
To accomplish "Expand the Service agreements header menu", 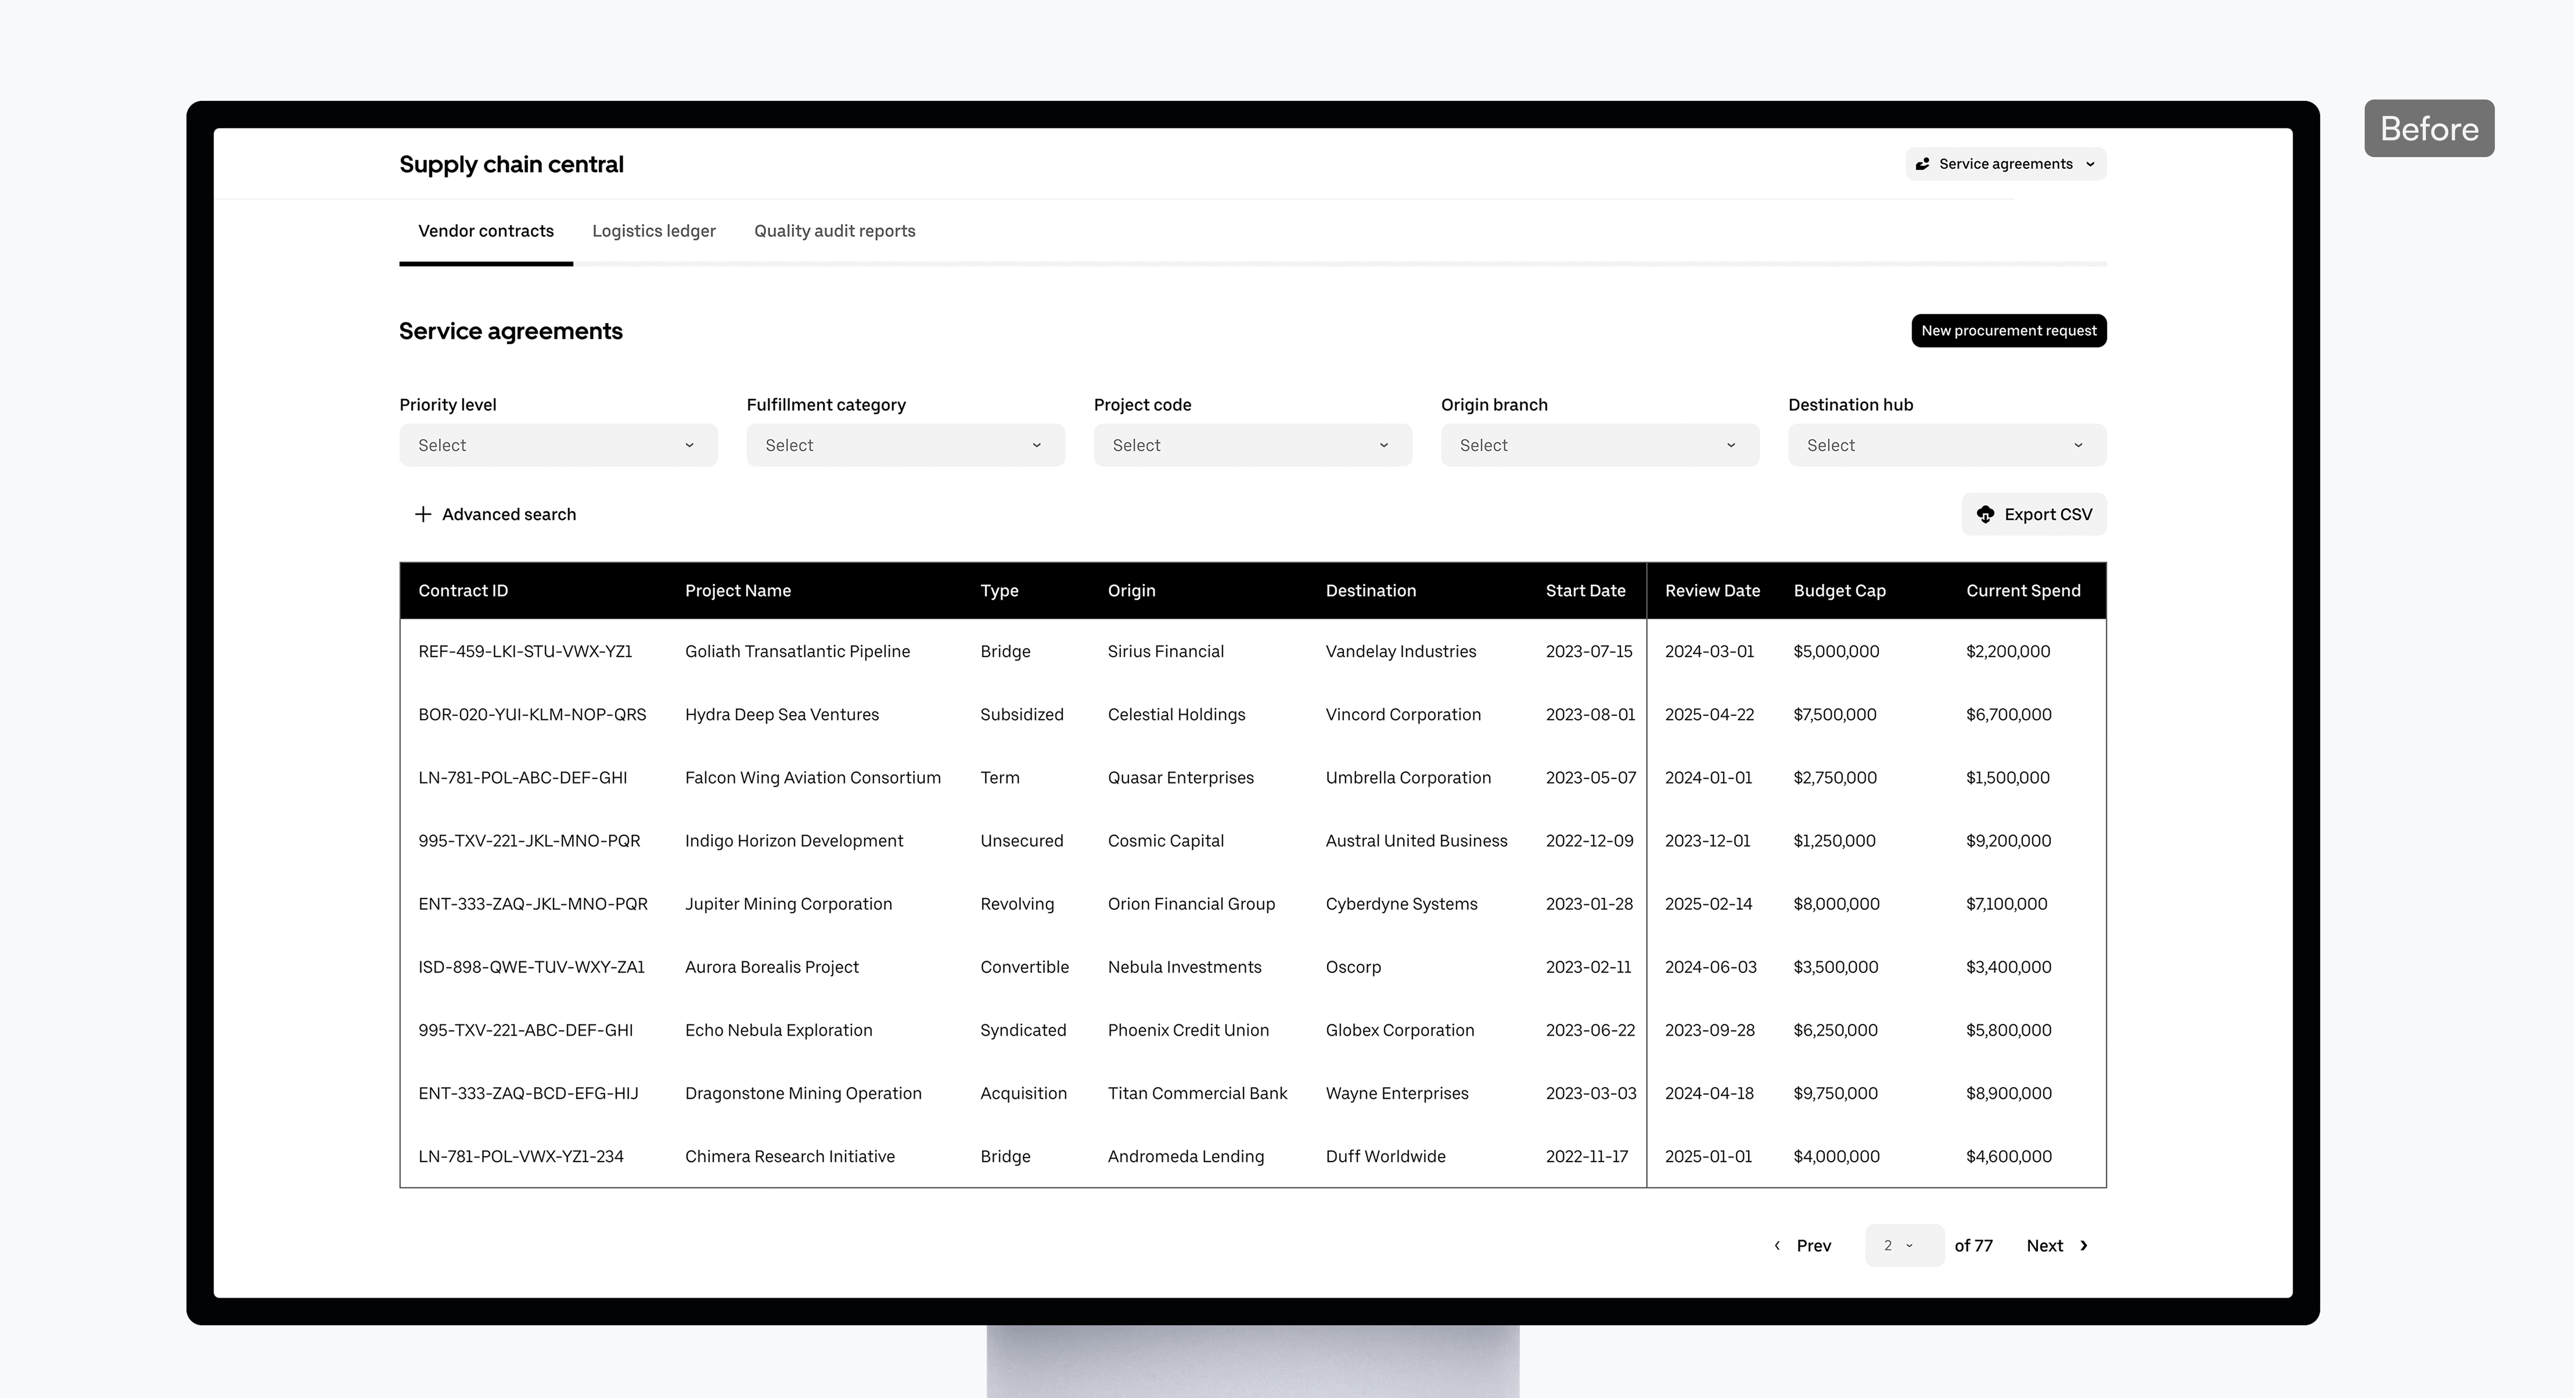I will point(2006,164).
